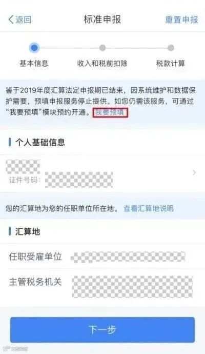Open the 基本信息 step label

click(x=34, y=63)
